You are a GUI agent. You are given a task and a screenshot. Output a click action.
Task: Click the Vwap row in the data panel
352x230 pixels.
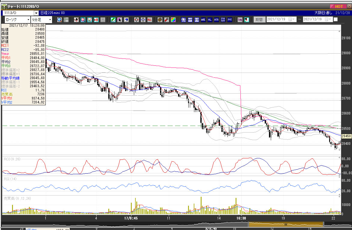(23, 54)
